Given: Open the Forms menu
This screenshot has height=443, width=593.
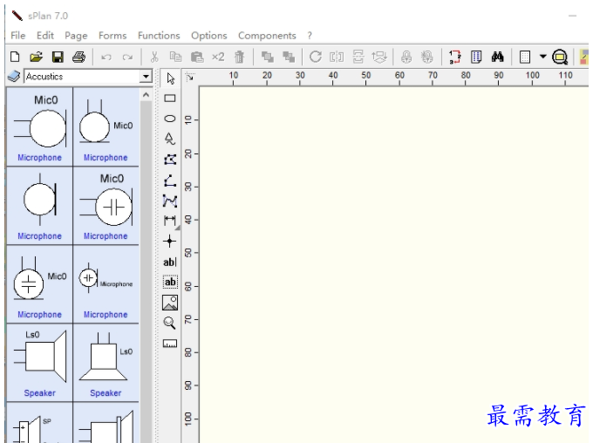Looking at the screenshot, I should [112, 36].
